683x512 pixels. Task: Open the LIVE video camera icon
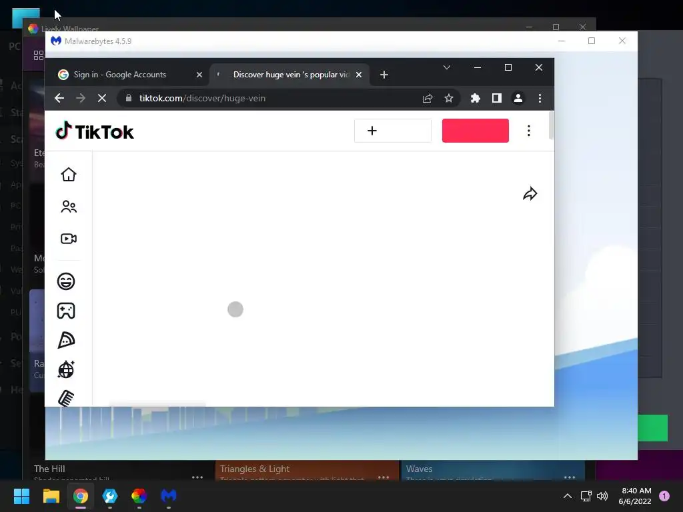click(69, 239)
